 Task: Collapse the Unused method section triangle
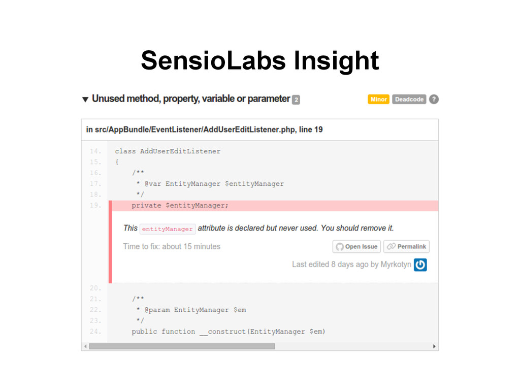[x=85, y=100]
